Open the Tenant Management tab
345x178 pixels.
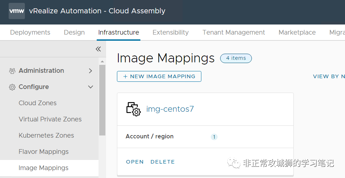(234, 32)
